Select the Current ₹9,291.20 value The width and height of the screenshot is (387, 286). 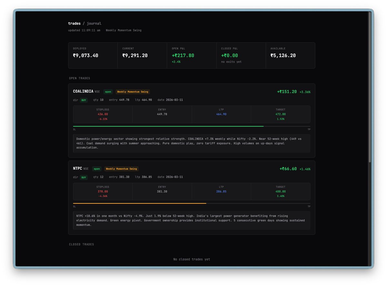135,55
